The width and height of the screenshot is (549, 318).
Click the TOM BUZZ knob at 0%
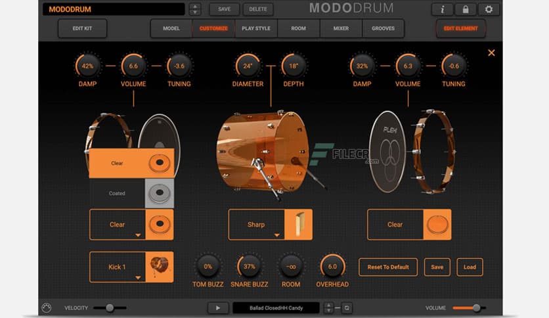click(208, 267)
